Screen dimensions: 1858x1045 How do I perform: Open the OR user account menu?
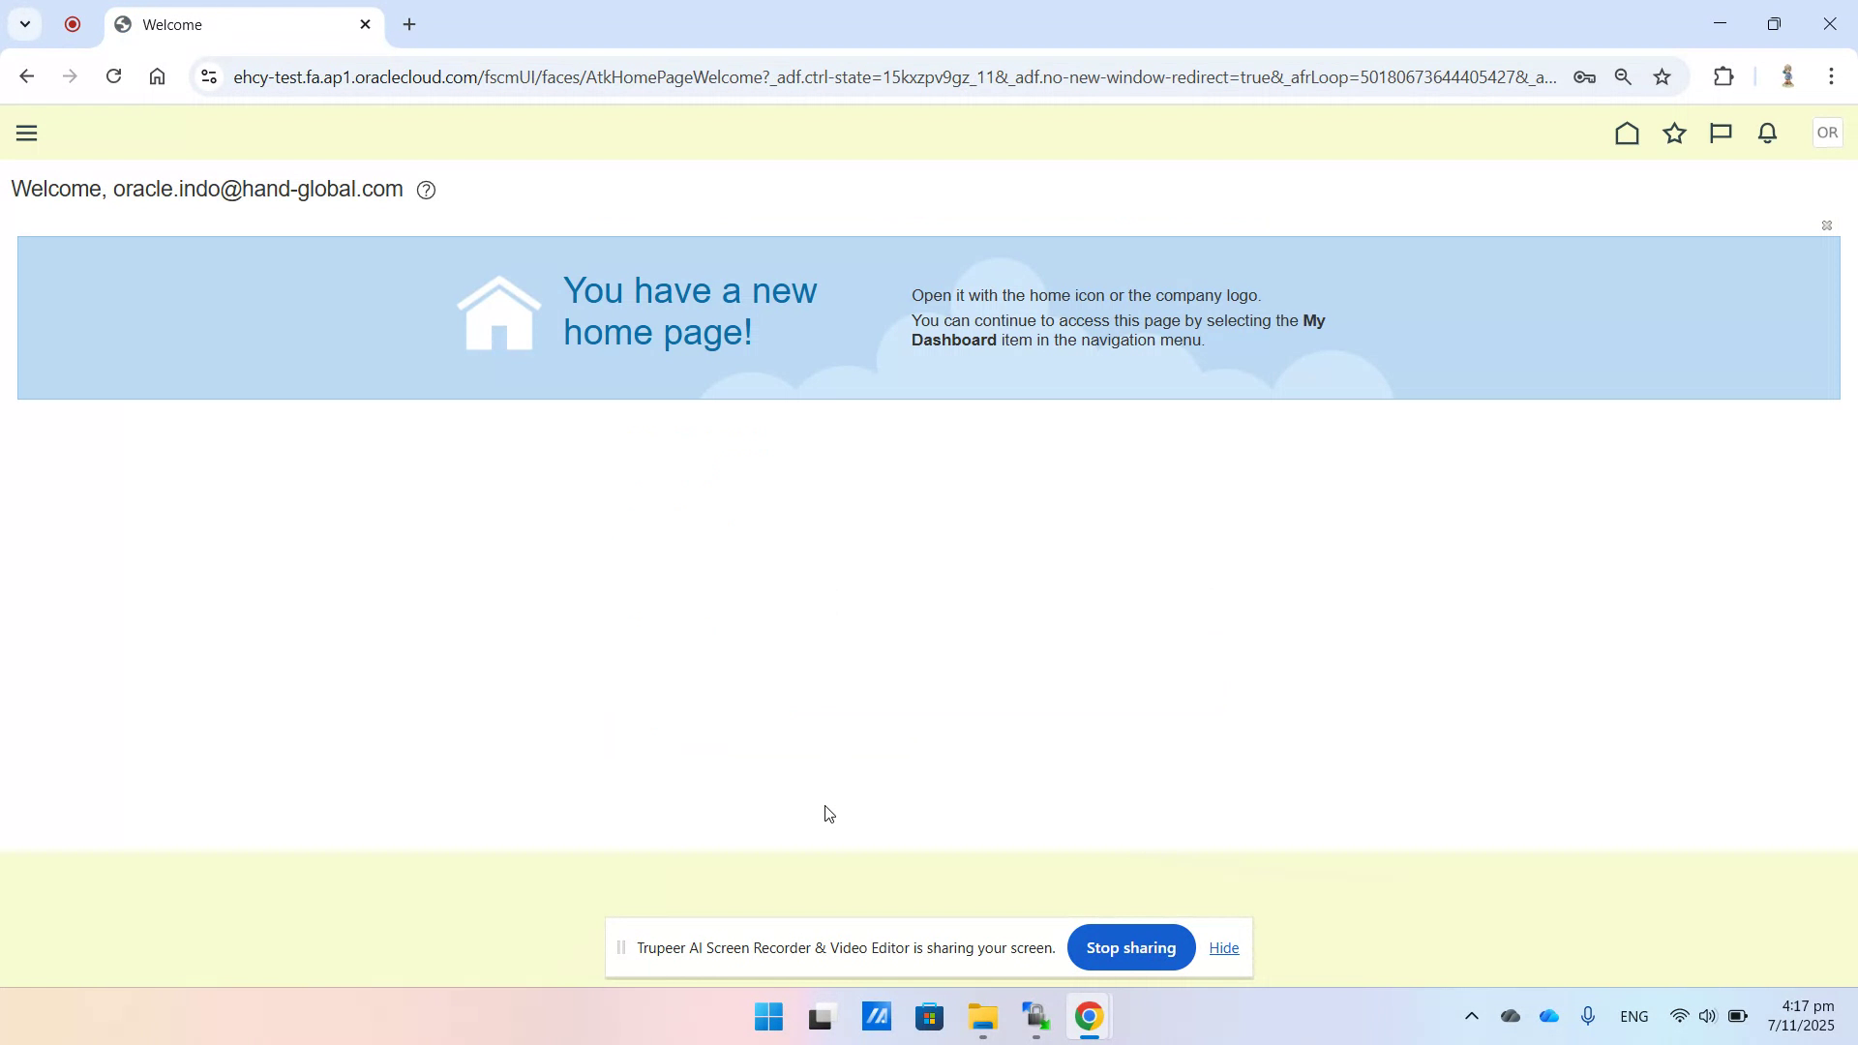1827,133
